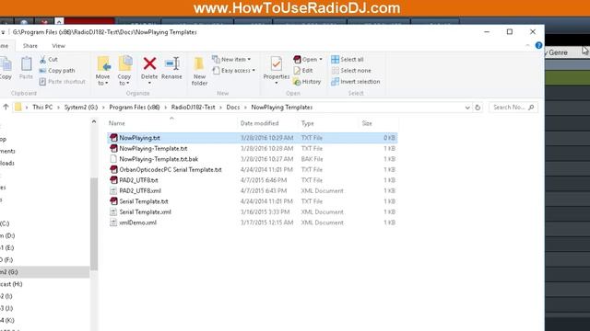Click Docs in the breadcrumb
The width and height of the screenshot is (590, 331).
[x=233, y=108]
